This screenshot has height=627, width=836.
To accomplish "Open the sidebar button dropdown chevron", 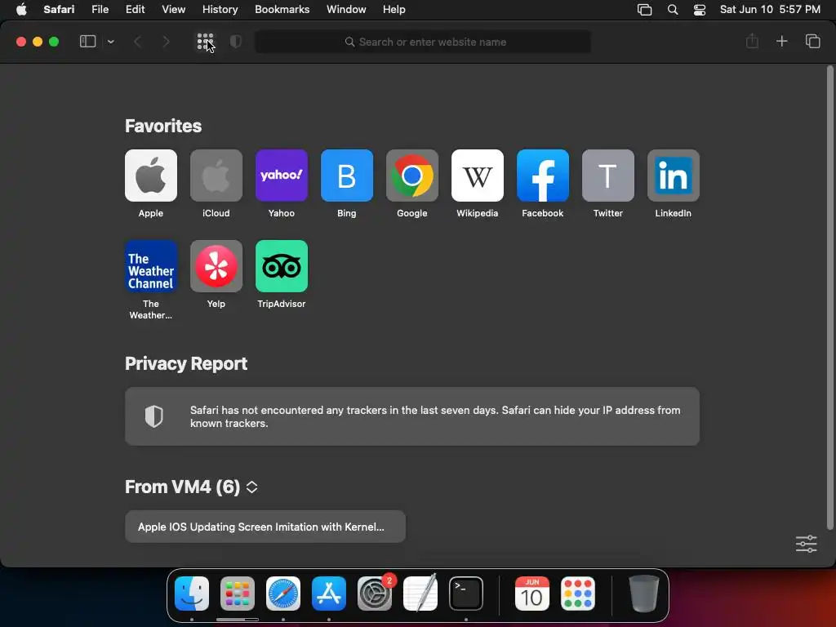I will tap(110, 42).
